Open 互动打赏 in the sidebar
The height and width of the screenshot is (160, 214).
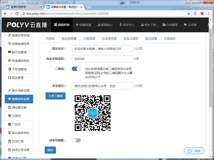(x=19, y=141)
